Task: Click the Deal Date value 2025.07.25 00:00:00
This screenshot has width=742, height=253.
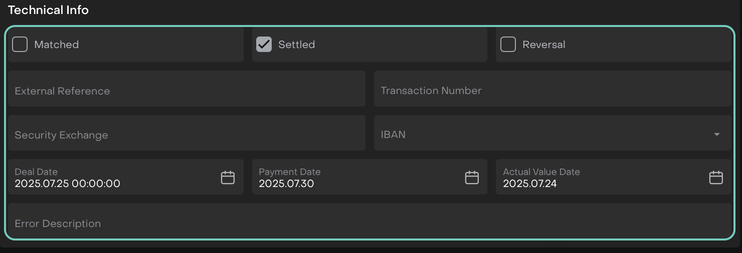Action: click(68, 183)
